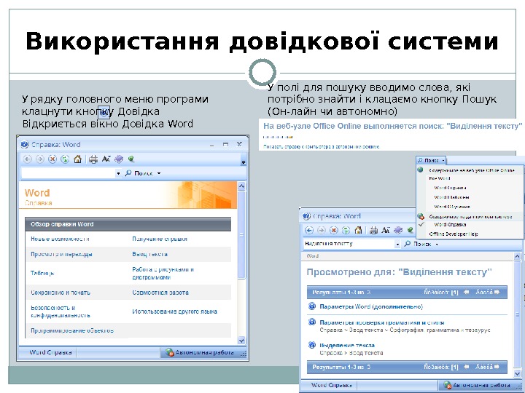Click Help icon in left window title bar
525x393 pixels.
coord(25,145)
